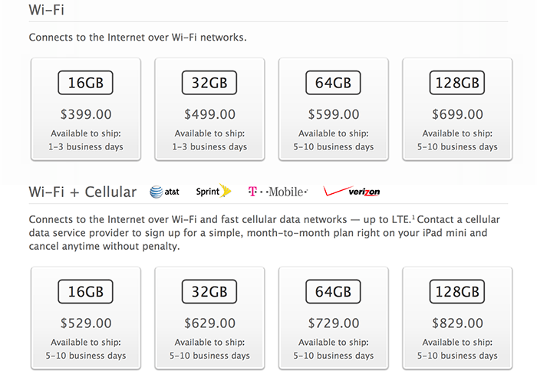Pick Cellular 64GB model at $729.00
The width and height of the screenshot is (537, 384).
pos(334,318)
